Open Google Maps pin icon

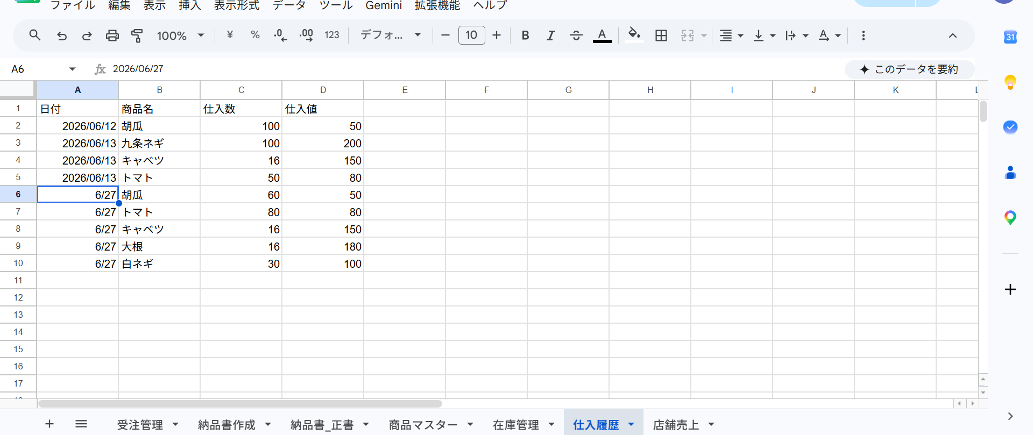1010,218
